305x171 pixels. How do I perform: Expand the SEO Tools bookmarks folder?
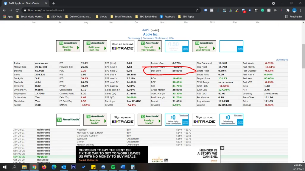coord(55,16)
